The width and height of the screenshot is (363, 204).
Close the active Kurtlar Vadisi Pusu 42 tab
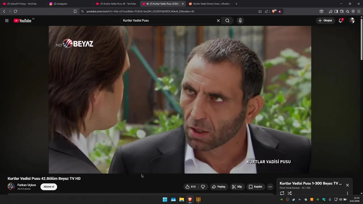click(183, 4)
